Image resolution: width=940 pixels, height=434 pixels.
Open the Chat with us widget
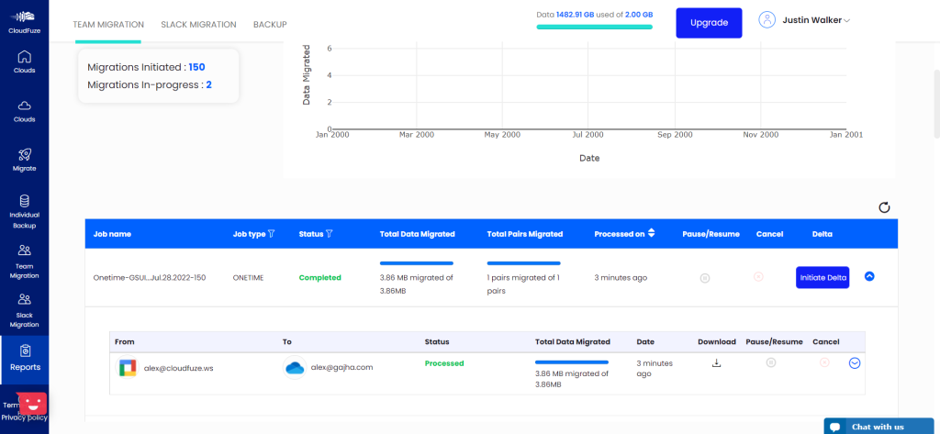pyautogui.click(x=877, y=426)
